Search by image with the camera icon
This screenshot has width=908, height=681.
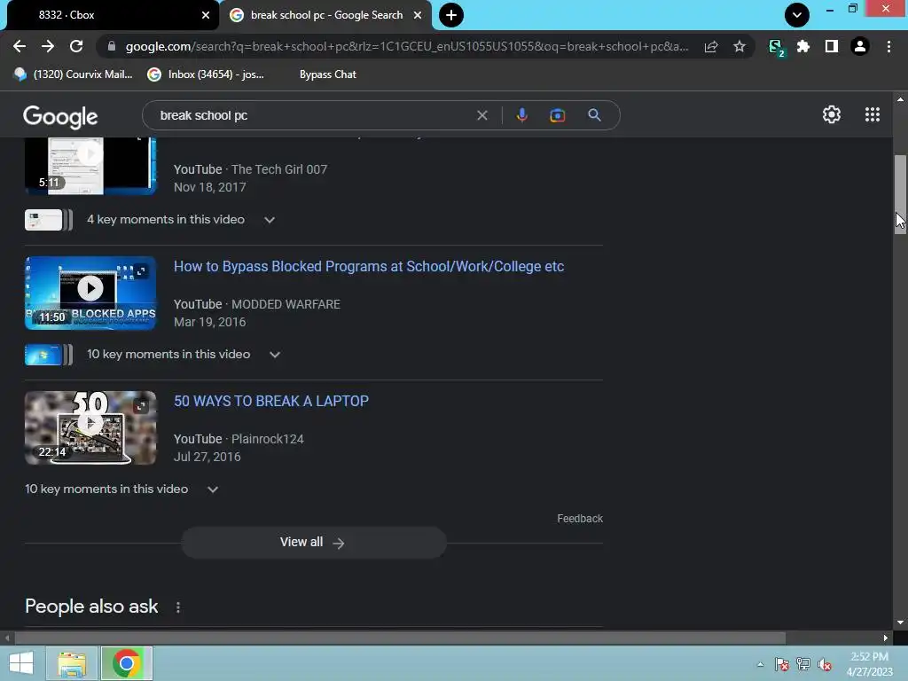click(557, 115)
